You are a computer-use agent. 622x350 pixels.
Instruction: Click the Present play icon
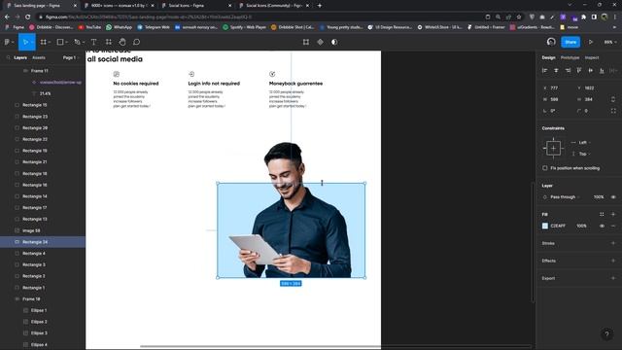(x=591, y=42)
